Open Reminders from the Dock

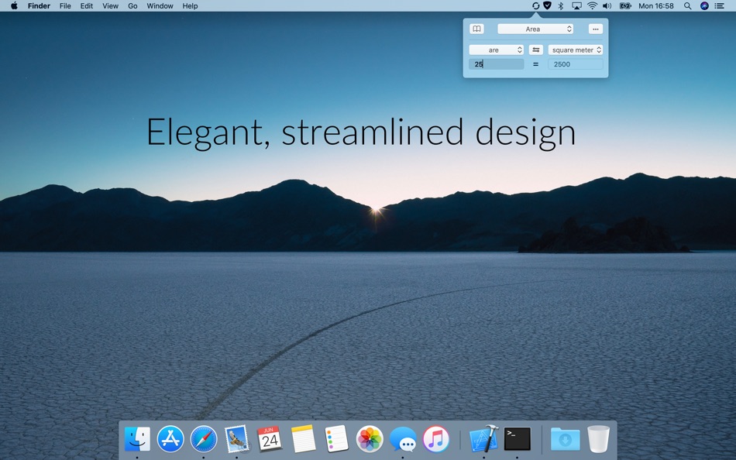pos(336,439)
